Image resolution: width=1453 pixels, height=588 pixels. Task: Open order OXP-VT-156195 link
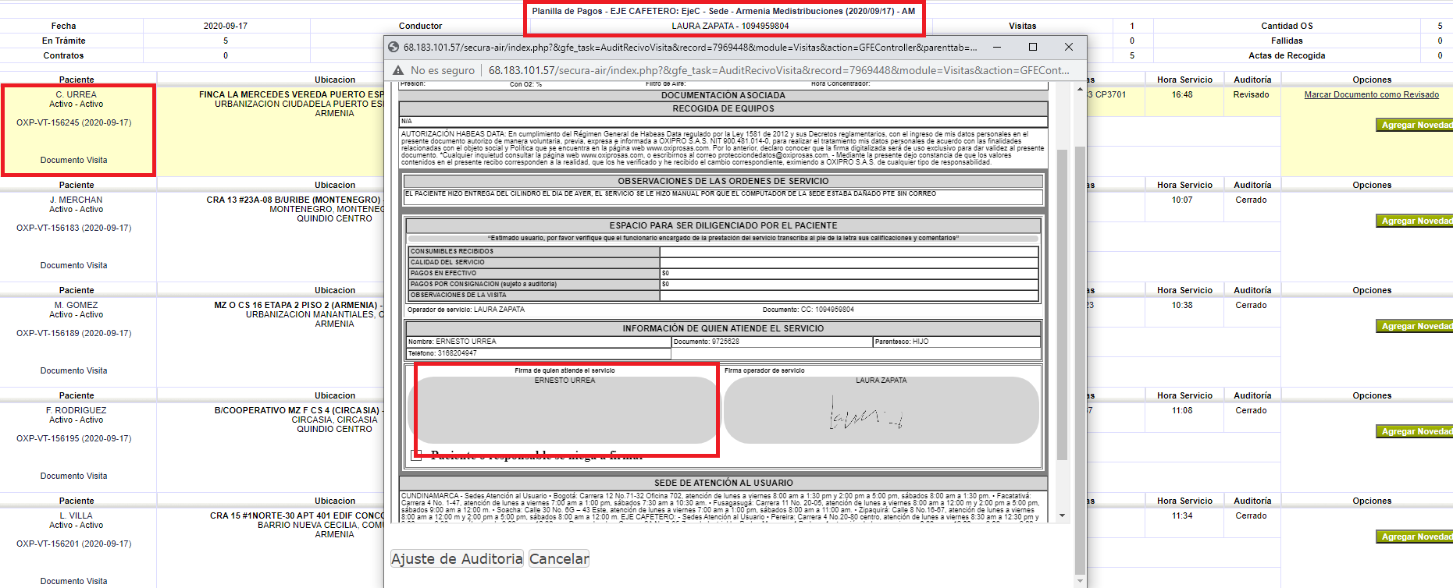[x=74, y=438]
